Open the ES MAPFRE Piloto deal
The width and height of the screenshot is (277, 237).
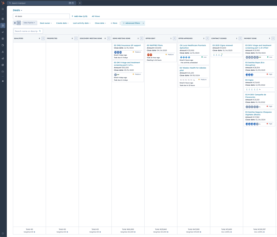click(x=155, y=45)
